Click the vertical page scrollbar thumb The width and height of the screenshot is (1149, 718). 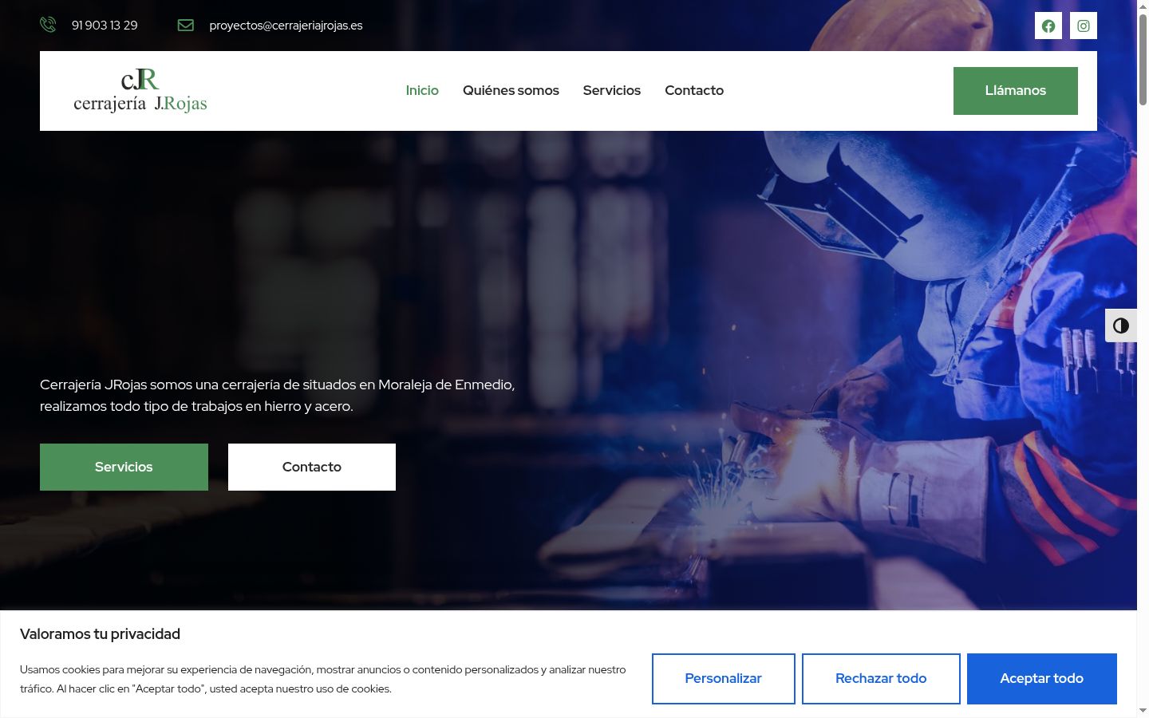coord(1143,60)
